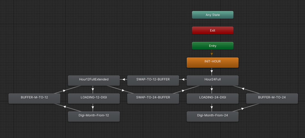Image resolution: width=305 pixels, height=138 pixels.
Task: Click transition arrow from Hour12FullExtended to LOADING-12-DIGI
Action: [93, 90]
